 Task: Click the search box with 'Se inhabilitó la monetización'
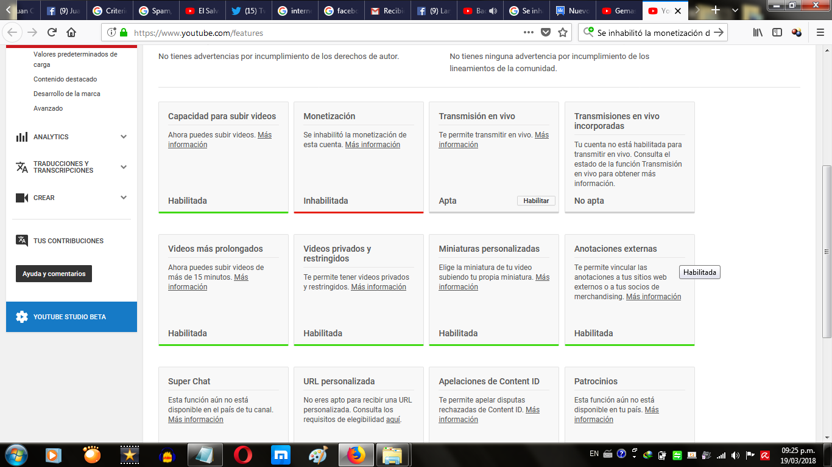click(x=654, y=33)
